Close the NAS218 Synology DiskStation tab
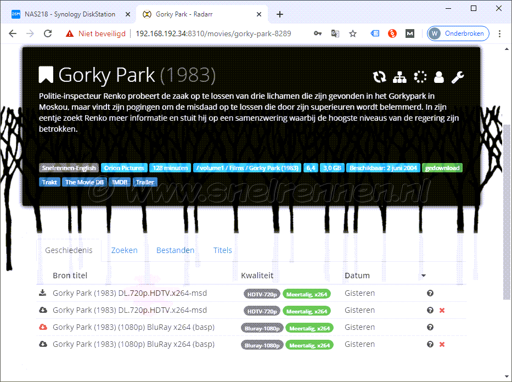512x382 pixels. click(128, 14)
